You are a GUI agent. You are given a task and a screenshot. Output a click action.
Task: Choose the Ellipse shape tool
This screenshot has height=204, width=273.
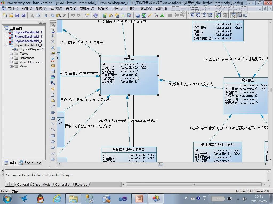click(x=53, y=142)
